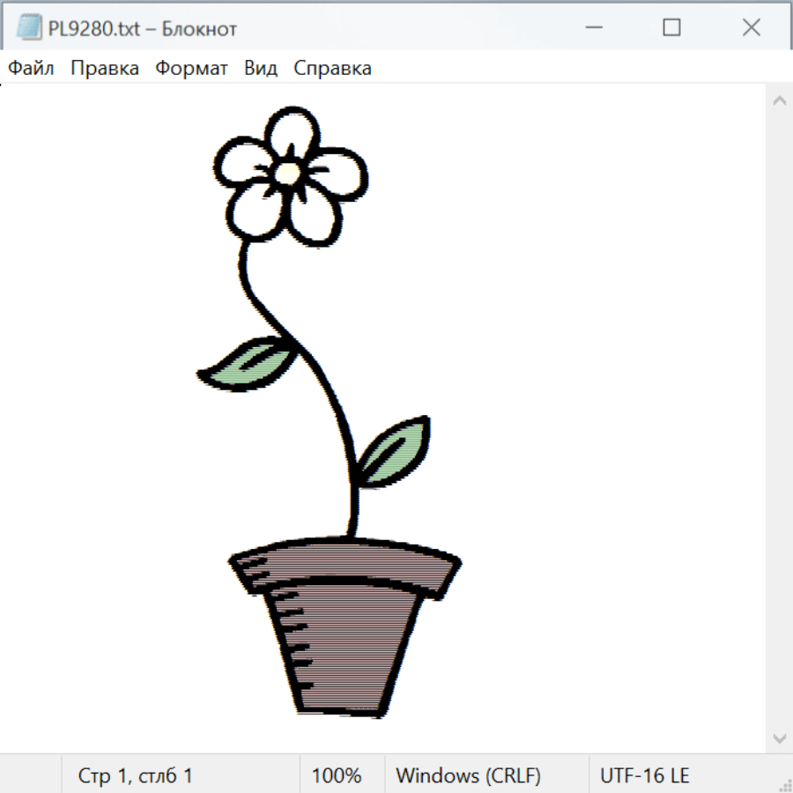The width and height of the screenshot is (793, 793).
Task: Minimize the Блокнот window
Action: point(592,28)
